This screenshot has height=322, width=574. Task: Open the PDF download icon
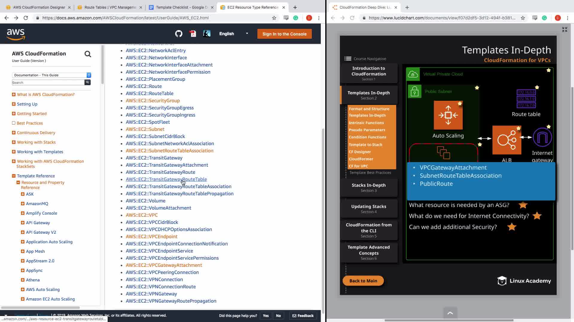(193, 34)
